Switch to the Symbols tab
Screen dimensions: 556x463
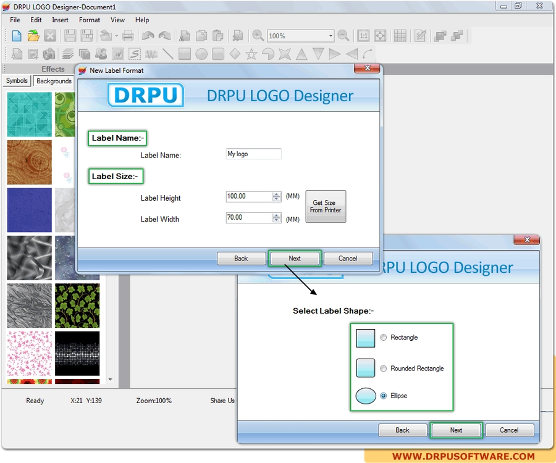coord(17,81)
